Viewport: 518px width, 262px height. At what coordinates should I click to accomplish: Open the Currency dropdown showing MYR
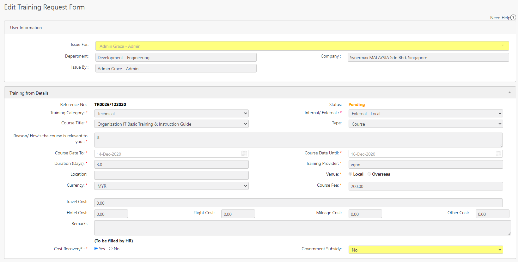(x=171, y=186)
